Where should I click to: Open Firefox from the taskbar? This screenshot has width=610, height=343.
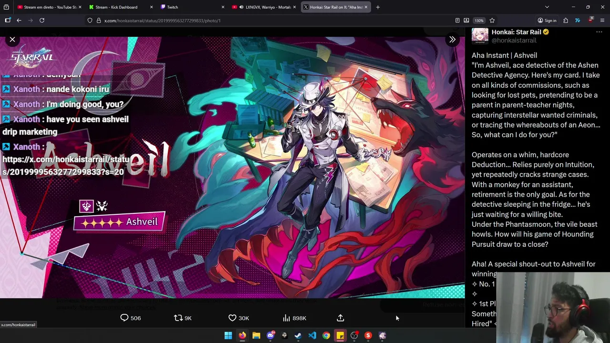point(242,335)
